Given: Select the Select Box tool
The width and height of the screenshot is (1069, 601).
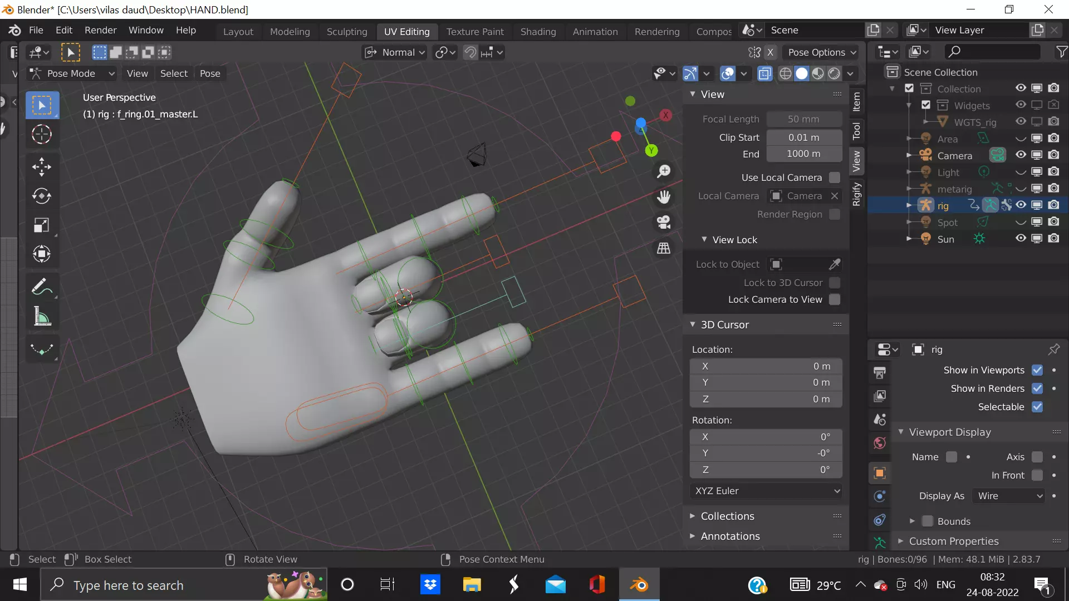Looking at the screenshot, I should (42, 105).
